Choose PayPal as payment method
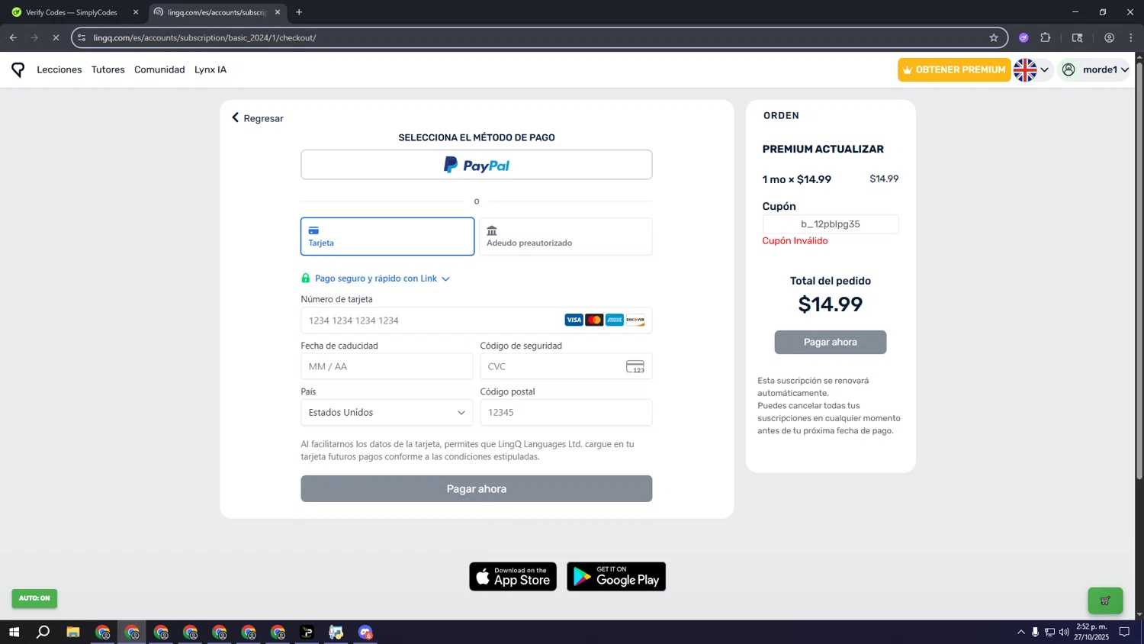This screenshot has width=1144, height=644. click(x=477, y=165)
